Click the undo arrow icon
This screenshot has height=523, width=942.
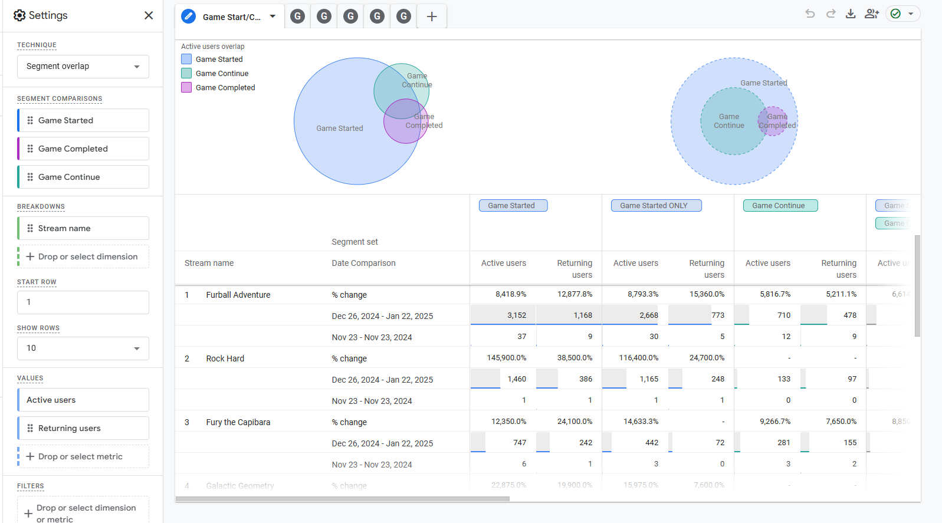(810, 14)
